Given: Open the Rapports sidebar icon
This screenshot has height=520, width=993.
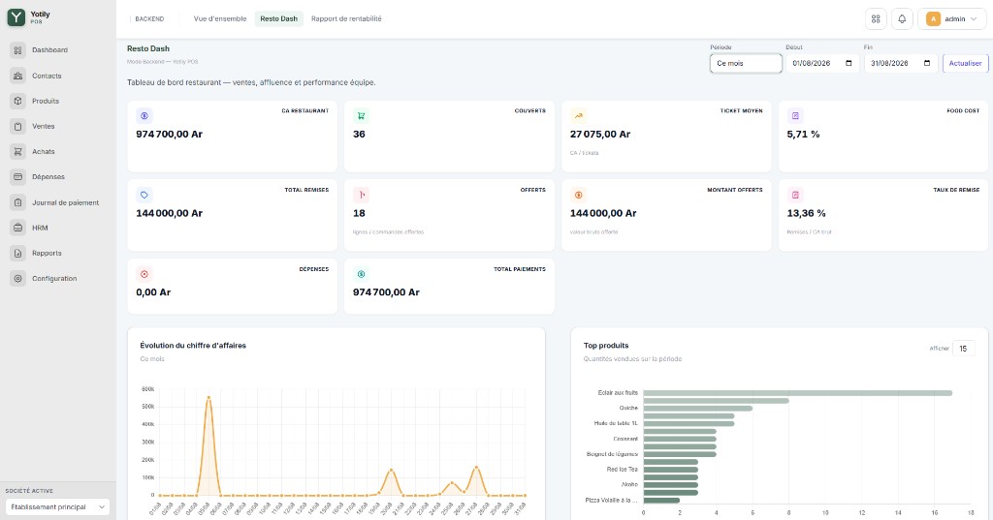Looking at the screenshot, I should coord(17,253).
